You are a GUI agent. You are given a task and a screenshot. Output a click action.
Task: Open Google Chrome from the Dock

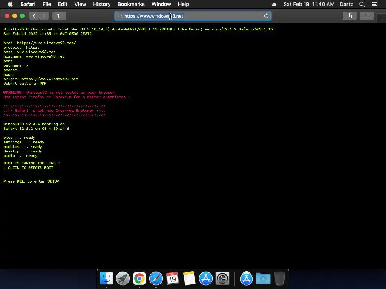139,278
